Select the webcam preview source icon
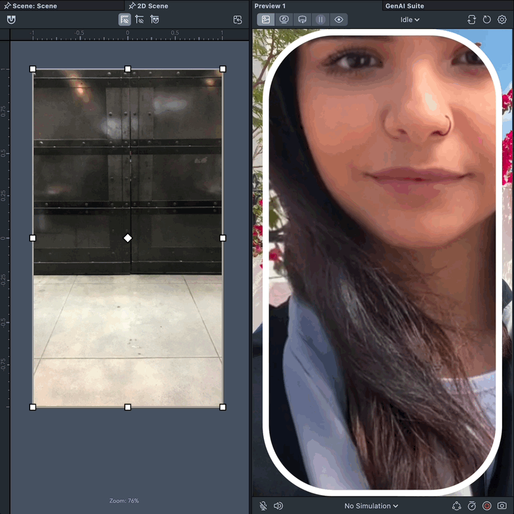 point(284,20)
